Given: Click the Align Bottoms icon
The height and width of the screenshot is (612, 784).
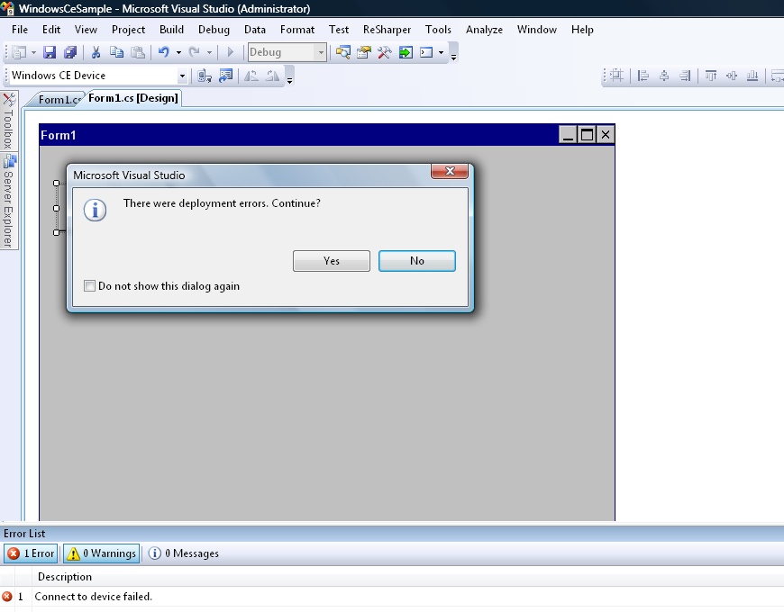Looking at the screenshot, I should (752, 76).
